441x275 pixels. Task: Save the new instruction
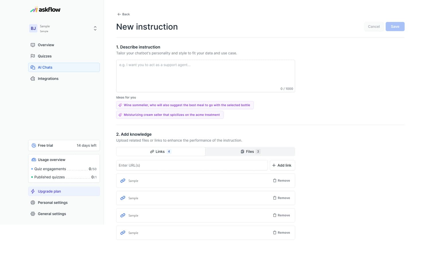[x=395, y=27]
